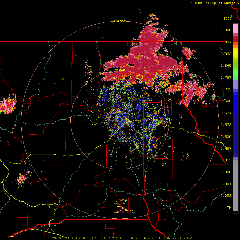Click the KOTX station identifier

click(x=149, y=238)
